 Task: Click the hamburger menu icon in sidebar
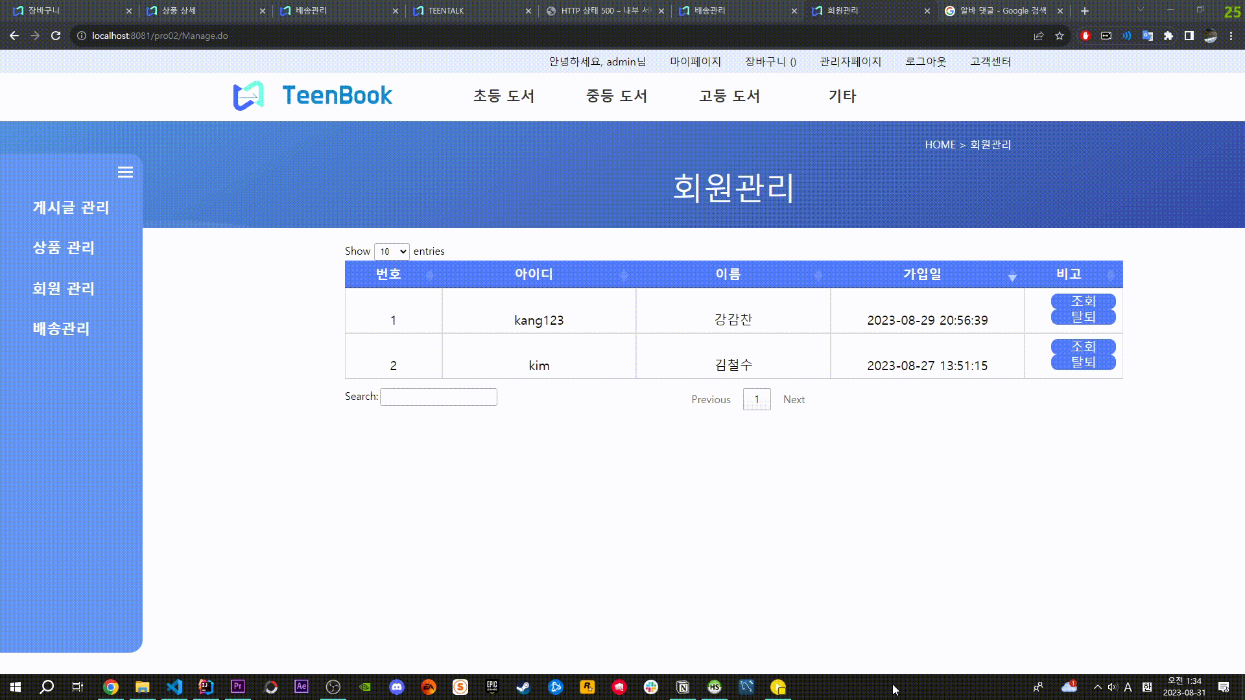[125, 172]
